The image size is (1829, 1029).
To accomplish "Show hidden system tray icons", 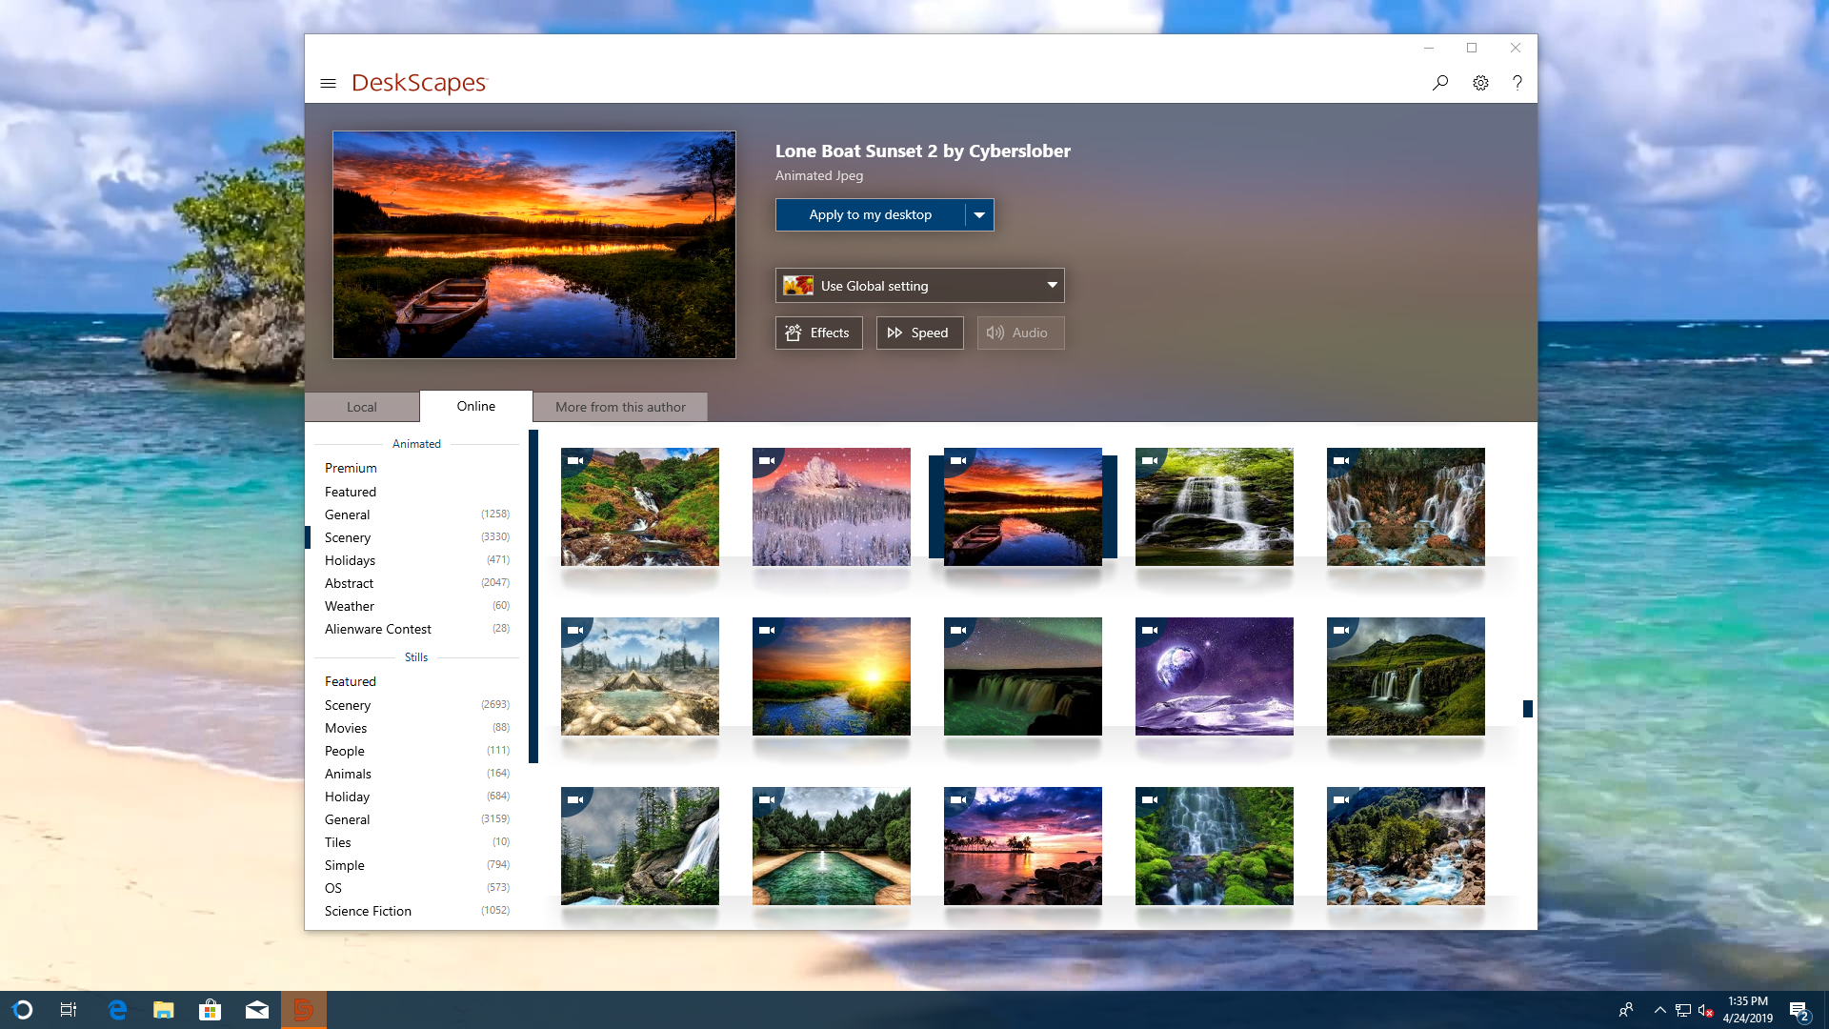I will click(1659, 1010).
